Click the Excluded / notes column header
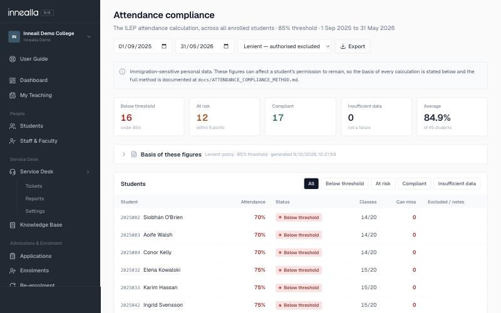This screenshot has height=313, width=501. (446, 202)
